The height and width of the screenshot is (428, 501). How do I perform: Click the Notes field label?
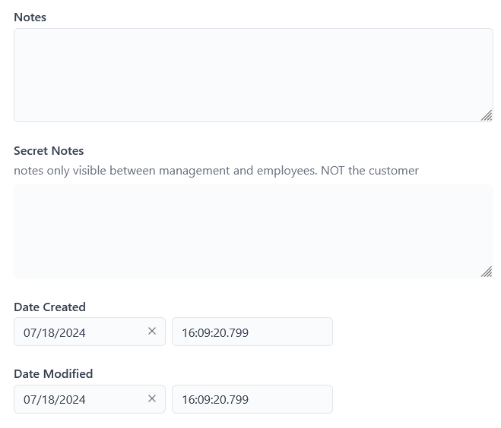click(x=30, y=17)
